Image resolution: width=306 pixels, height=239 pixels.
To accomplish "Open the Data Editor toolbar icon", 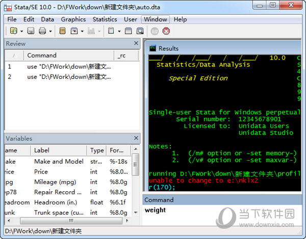I will click(128, 31).
